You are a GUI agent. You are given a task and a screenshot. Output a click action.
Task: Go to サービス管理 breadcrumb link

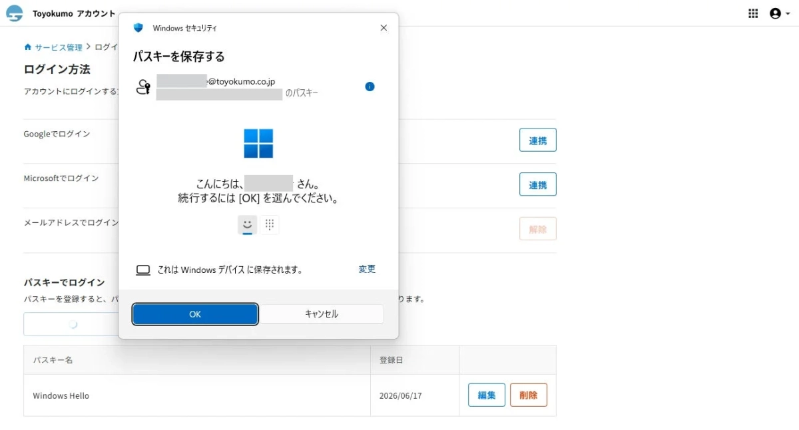(59, 47)
